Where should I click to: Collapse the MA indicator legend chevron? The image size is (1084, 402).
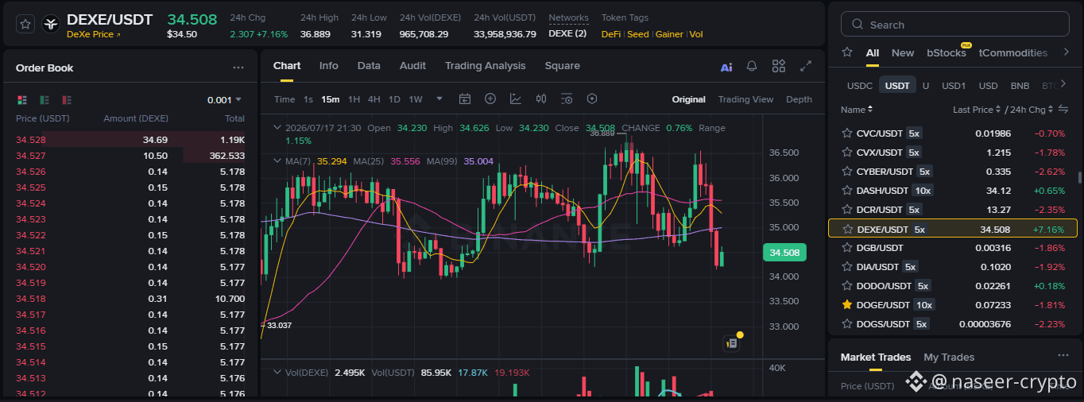pyautogui.click(x=277, y=161)
